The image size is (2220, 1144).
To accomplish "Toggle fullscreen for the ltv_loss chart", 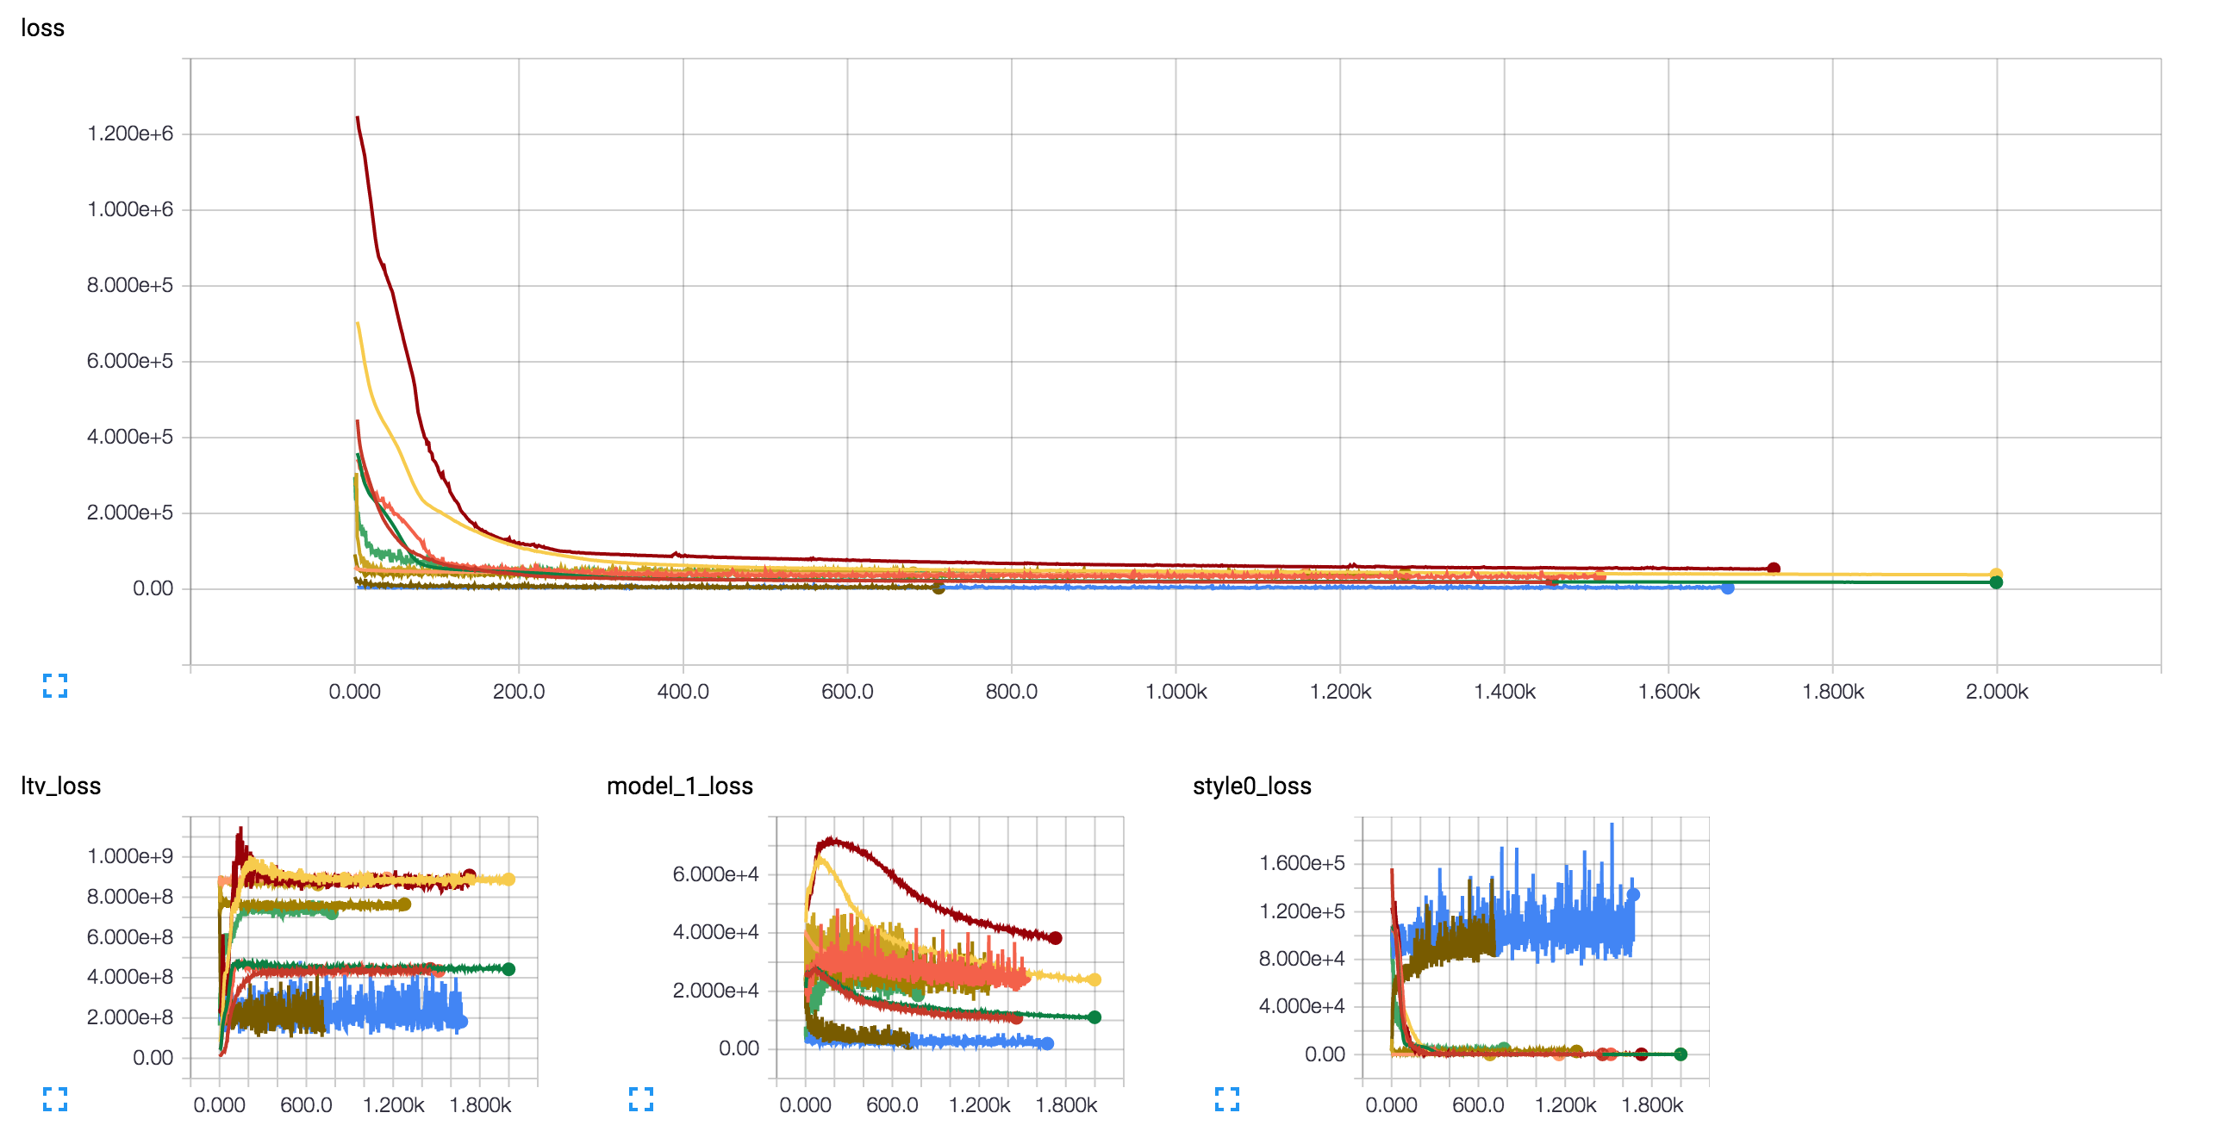I will tap(55, 1099).
